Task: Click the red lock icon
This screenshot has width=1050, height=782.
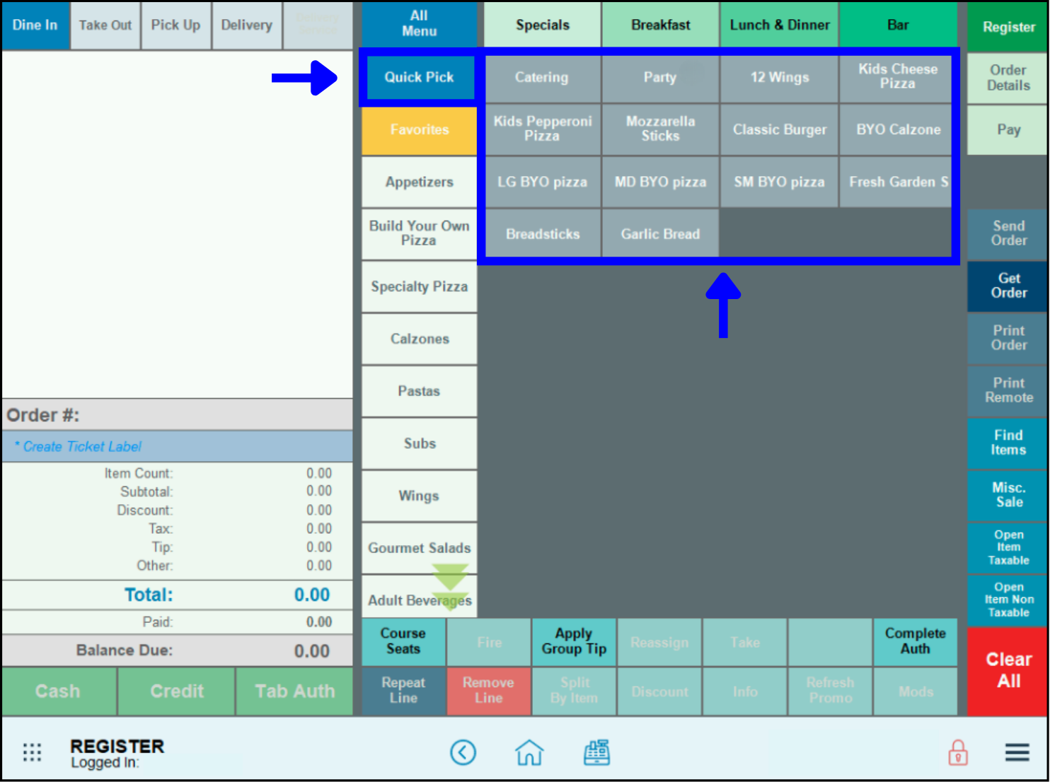Action: [958, 752]
